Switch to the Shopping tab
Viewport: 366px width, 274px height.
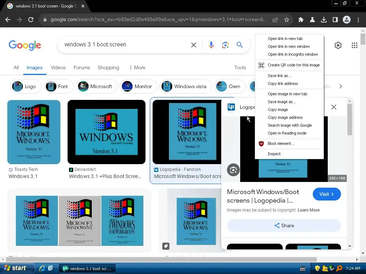click(x=108, y=67)
